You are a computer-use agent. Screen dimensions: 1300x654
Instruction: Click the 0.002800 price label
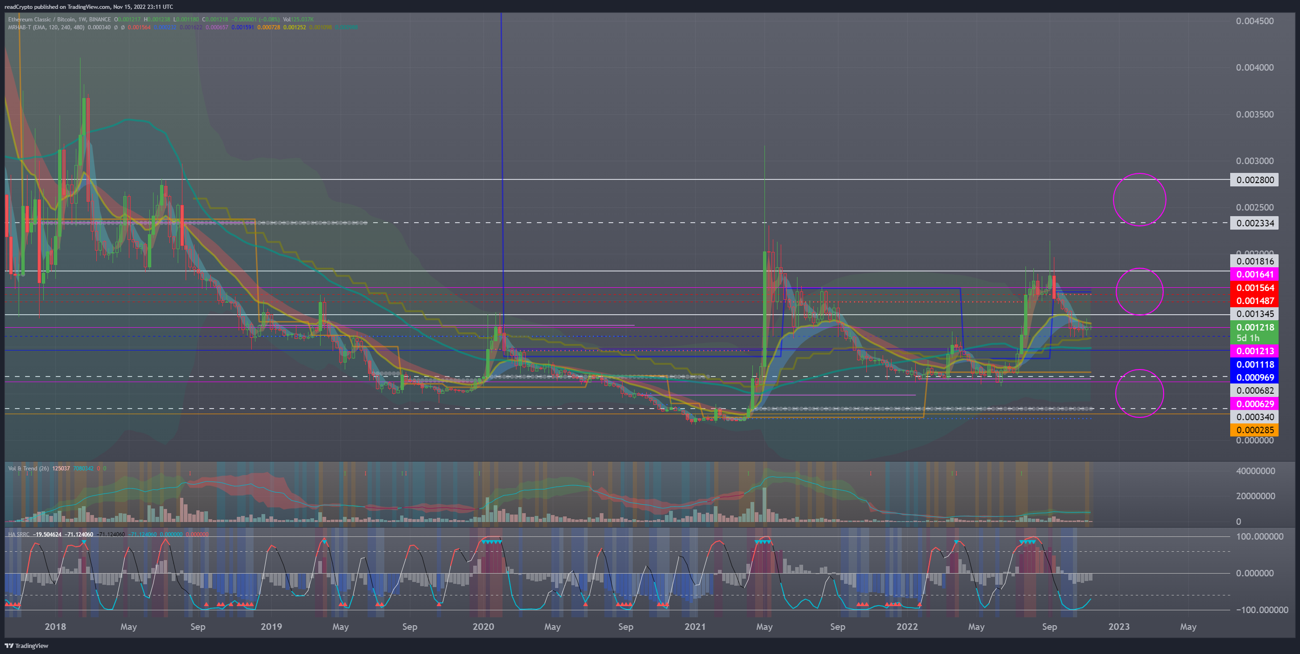(1254, 180)
